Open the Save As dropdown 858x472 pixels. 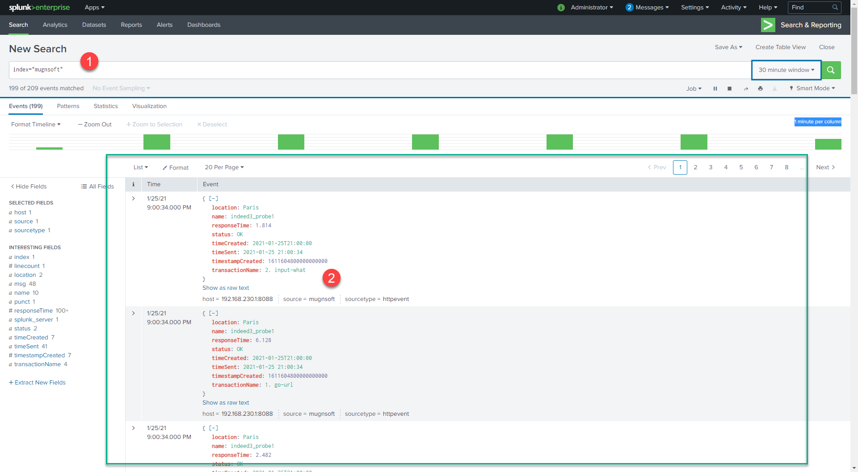click(728, 47)
